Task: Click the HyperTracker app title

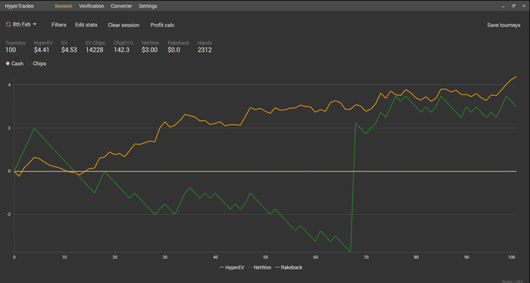Action: (x=19, y=6)
